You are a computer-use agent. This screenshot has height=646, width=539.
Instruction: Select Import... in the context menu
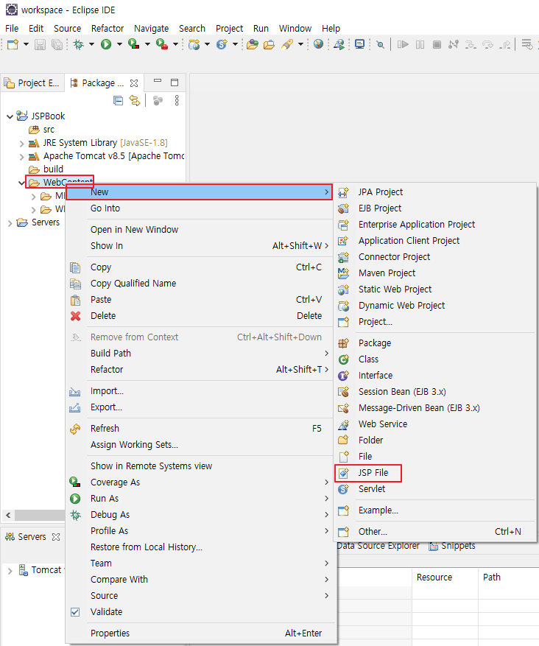[200, 391]
